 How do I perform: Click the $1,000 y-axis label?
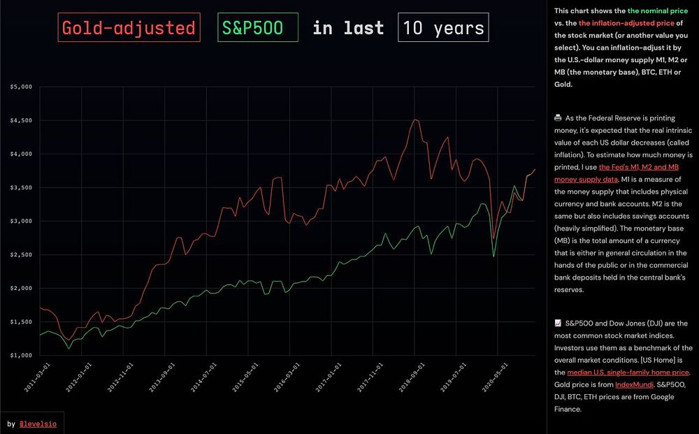click(x=21, y=355)
